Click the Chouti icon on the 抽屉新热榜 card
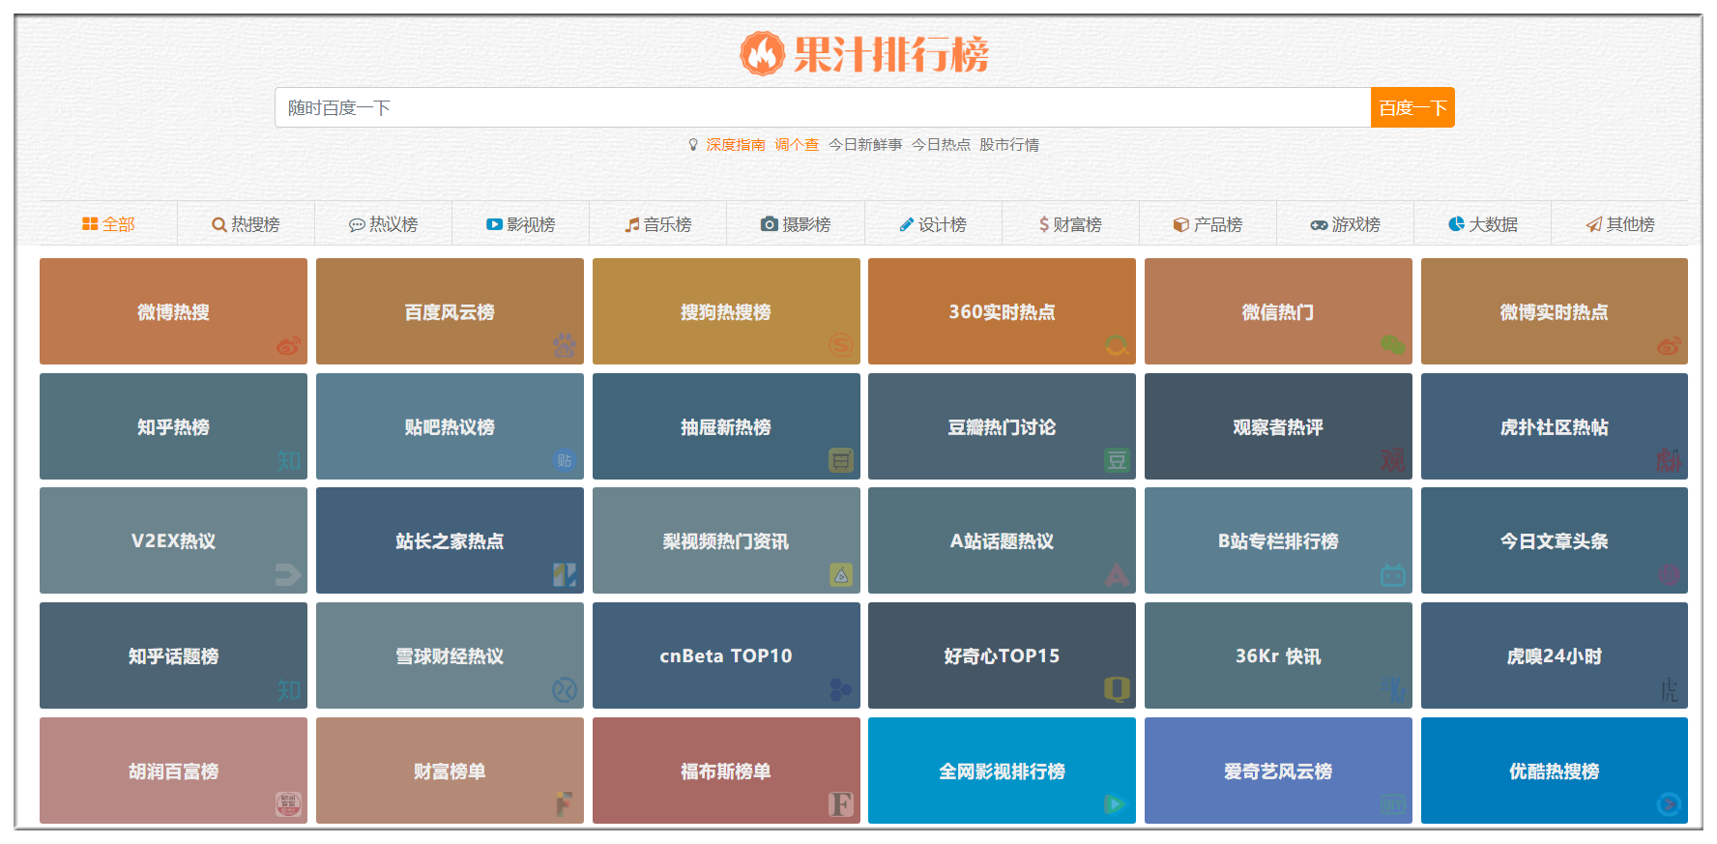This screenshot has width=1717, height=844. (x=841, y=460)
